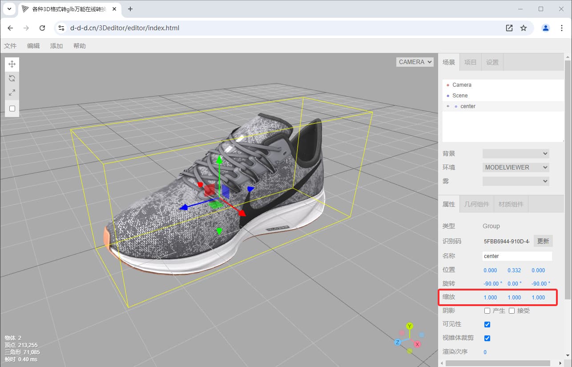View site information icon in address bar
This screenshot has width=572, height=367.
(x=61, y=28)
